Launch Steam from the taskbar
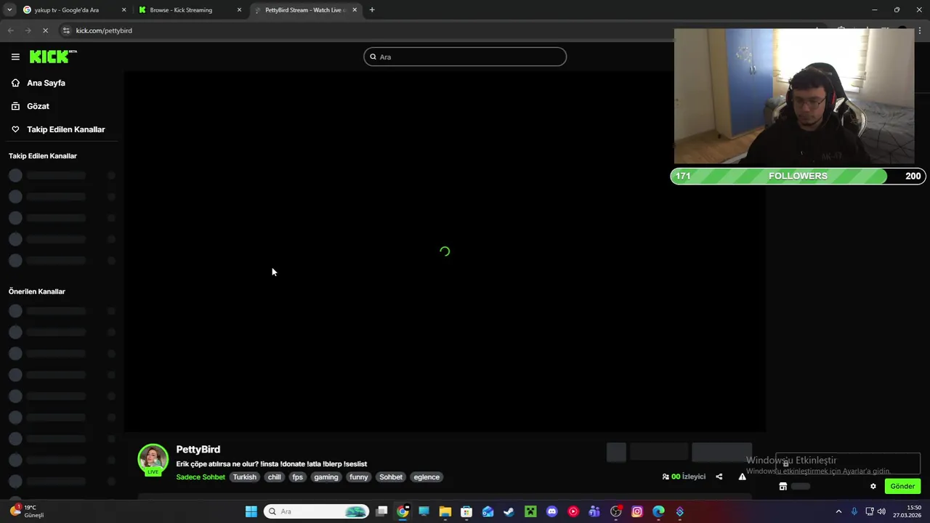The height and width of the screenshot is (523, 930). pos(509,511)
